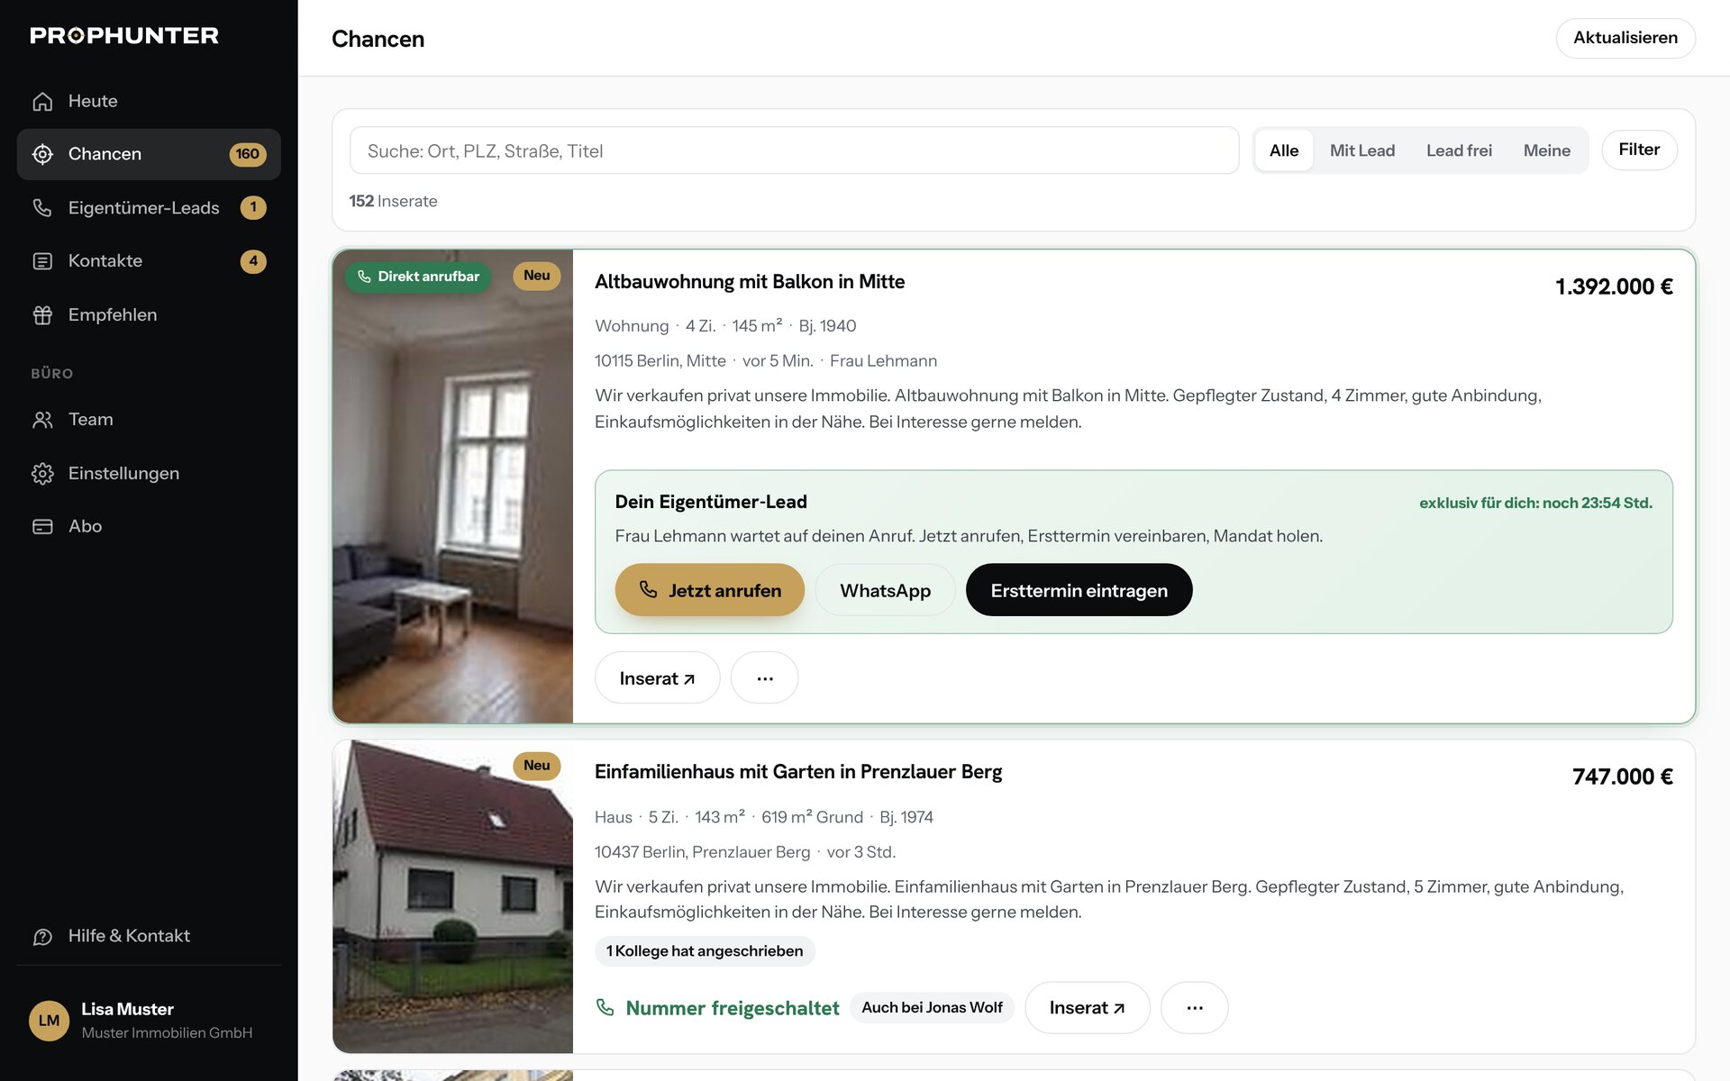Click title Altbauwohnung mit Balkon in Mitte

pyautogui.click(x=750, y=282)
